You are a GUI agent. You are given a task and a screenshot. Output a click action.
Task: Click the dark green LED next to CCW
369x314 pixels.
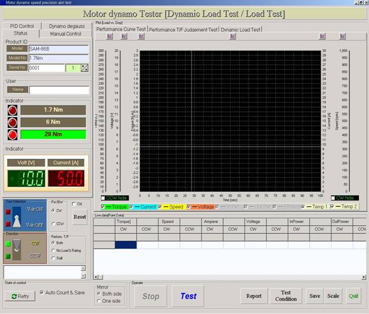coord(8,256)
